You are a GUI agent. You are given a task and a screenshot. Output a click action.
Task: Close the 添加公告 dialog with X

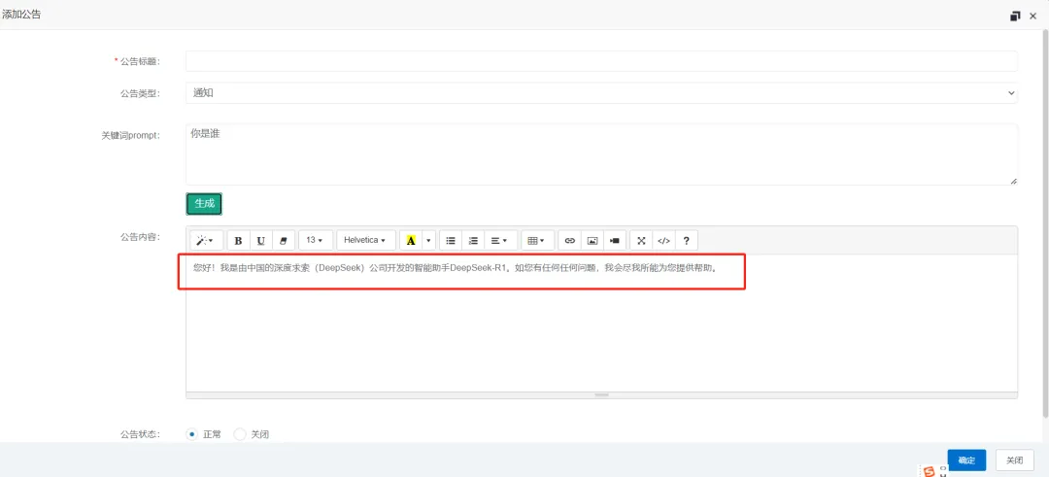[x=1032, y=16]
